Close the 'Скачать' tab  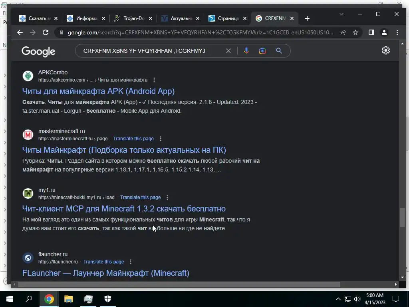click(56, 18)
